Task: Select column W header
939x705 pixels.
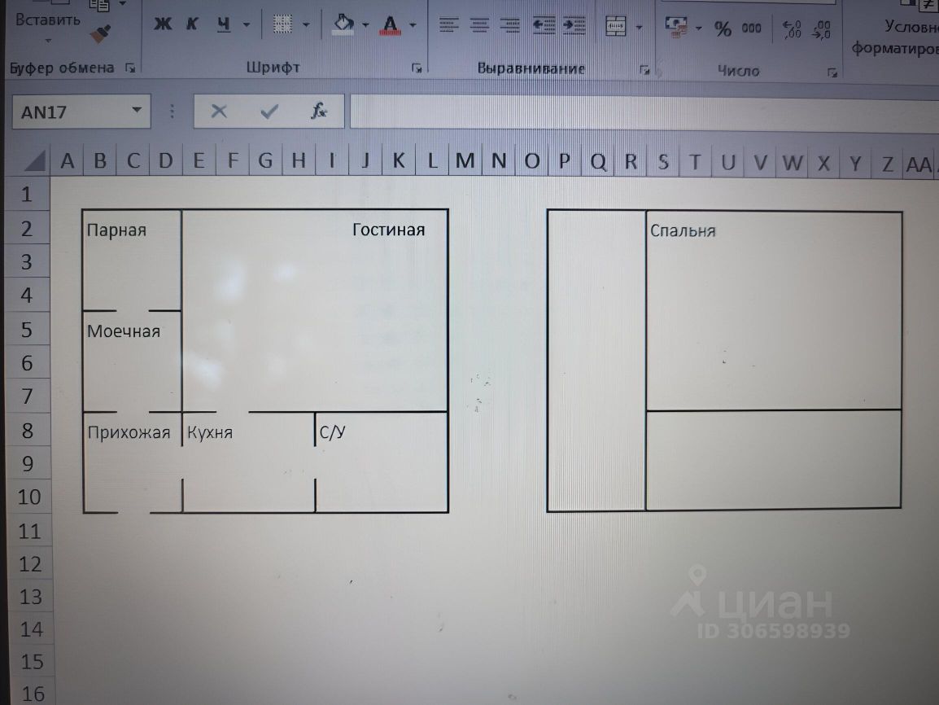Action: pyautogui.click(x=792, y=162)
